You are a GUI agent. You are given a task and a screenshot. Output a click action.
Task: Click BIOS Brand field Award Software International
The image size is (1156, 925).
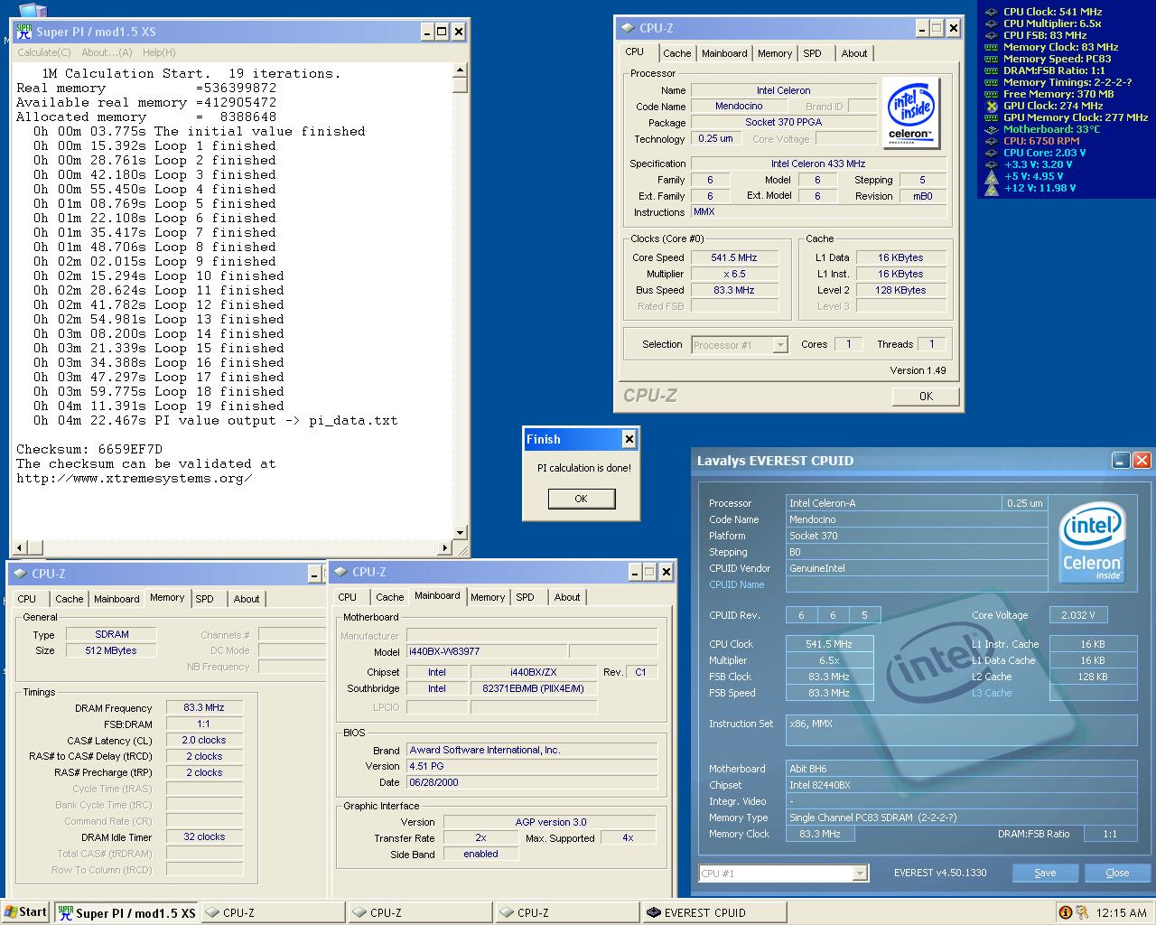tap(532, 750)
